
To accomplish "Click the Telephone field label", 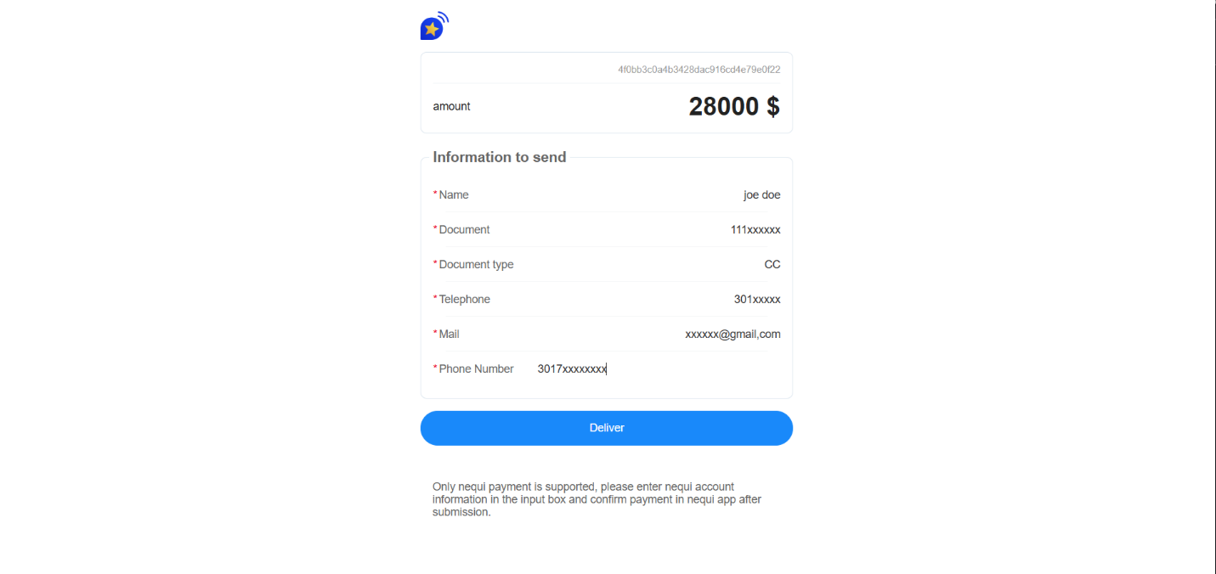I will [x=464, y=300].
